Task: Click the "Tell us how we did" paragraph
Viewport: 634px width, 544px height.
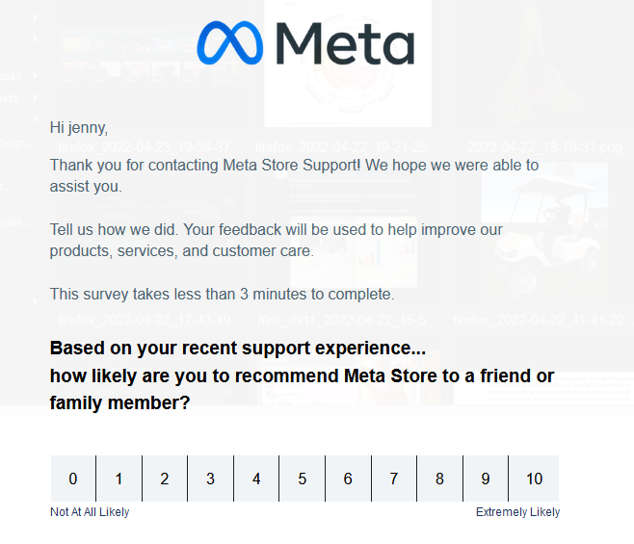Action: [277, 240]
